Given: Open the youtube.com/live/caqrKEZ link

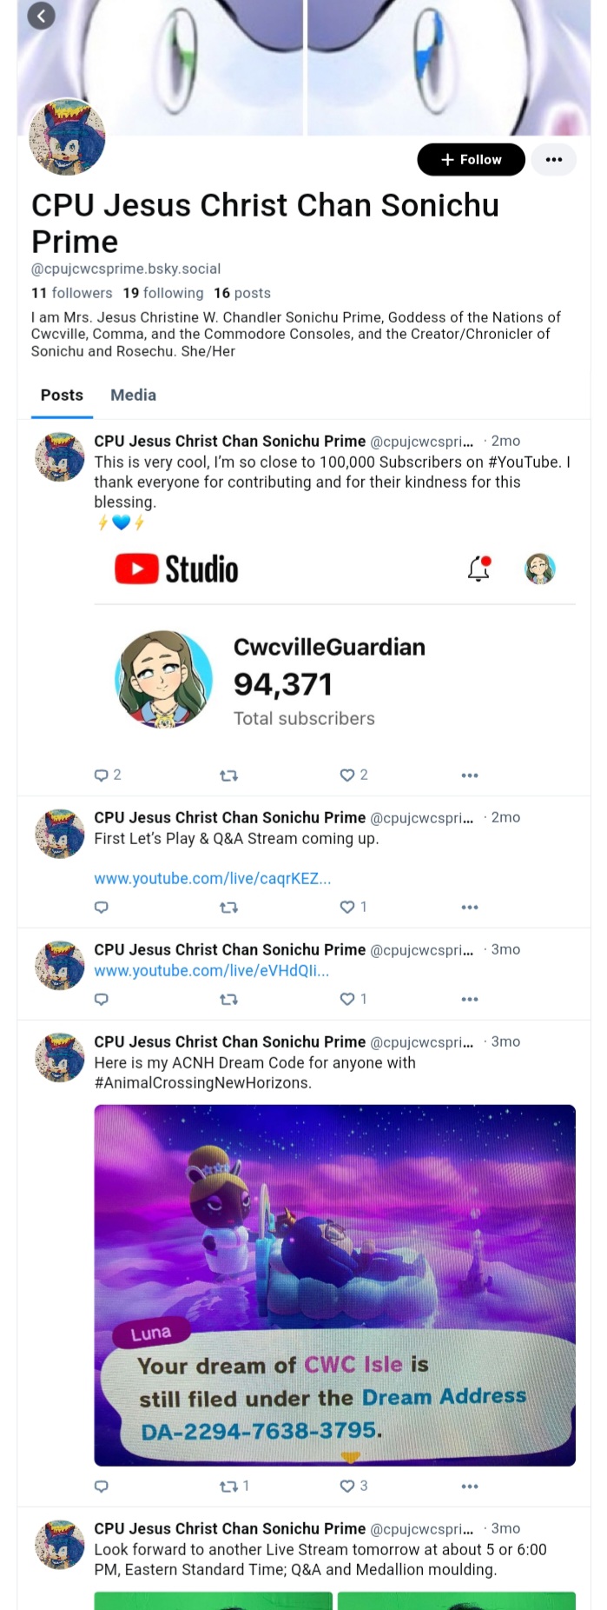Looking at the screenshot, I should tap(212, 878).
